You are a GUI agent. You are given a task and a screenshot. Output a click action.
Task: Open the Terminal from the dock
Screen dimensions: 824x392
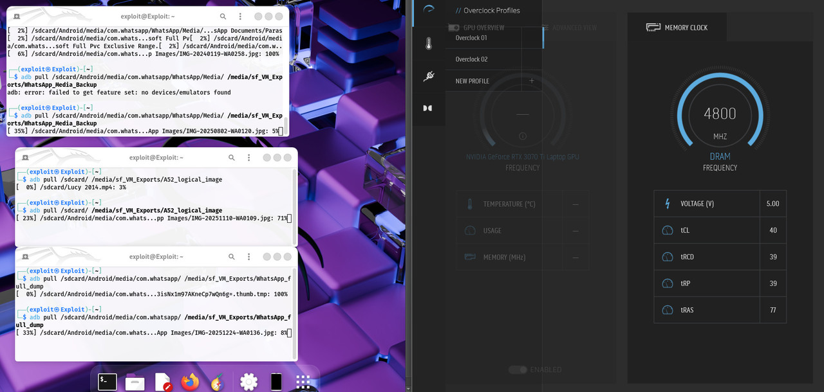108,382
